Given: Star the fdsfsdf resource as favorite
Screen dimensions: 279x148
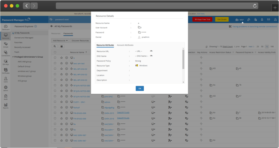Looking at the screenshot, I should click(61, 107).
